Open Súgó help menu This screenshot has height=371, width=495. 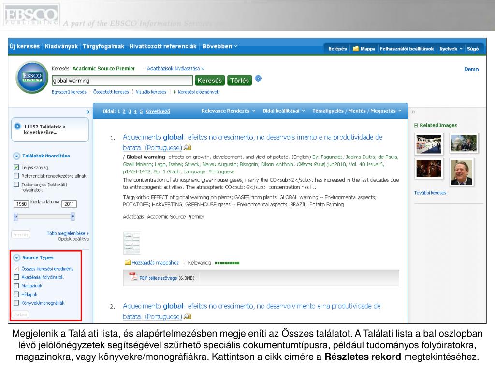tap(473, 49)
